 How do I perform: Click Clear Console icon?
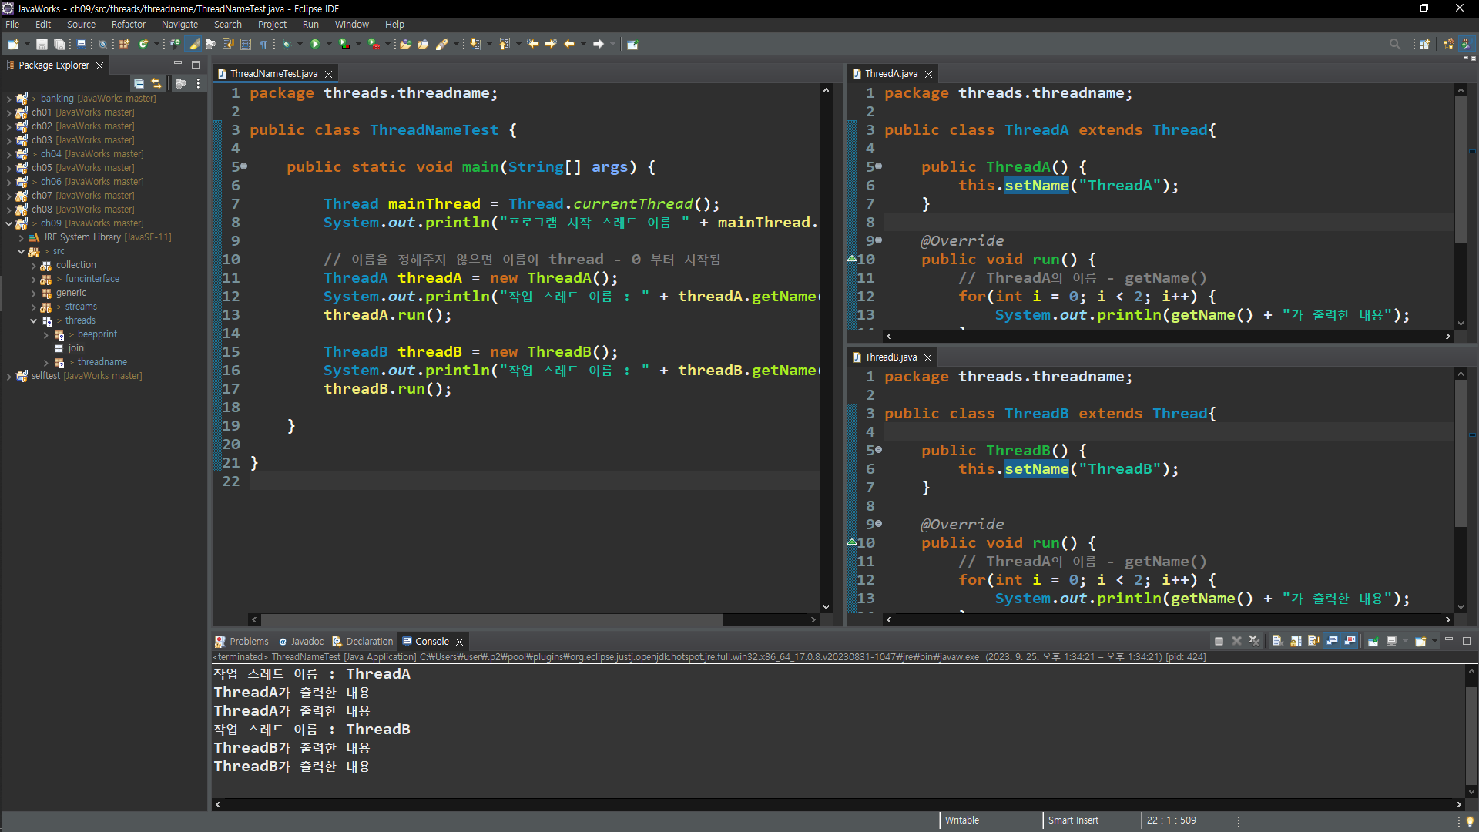coord(1277,641)
